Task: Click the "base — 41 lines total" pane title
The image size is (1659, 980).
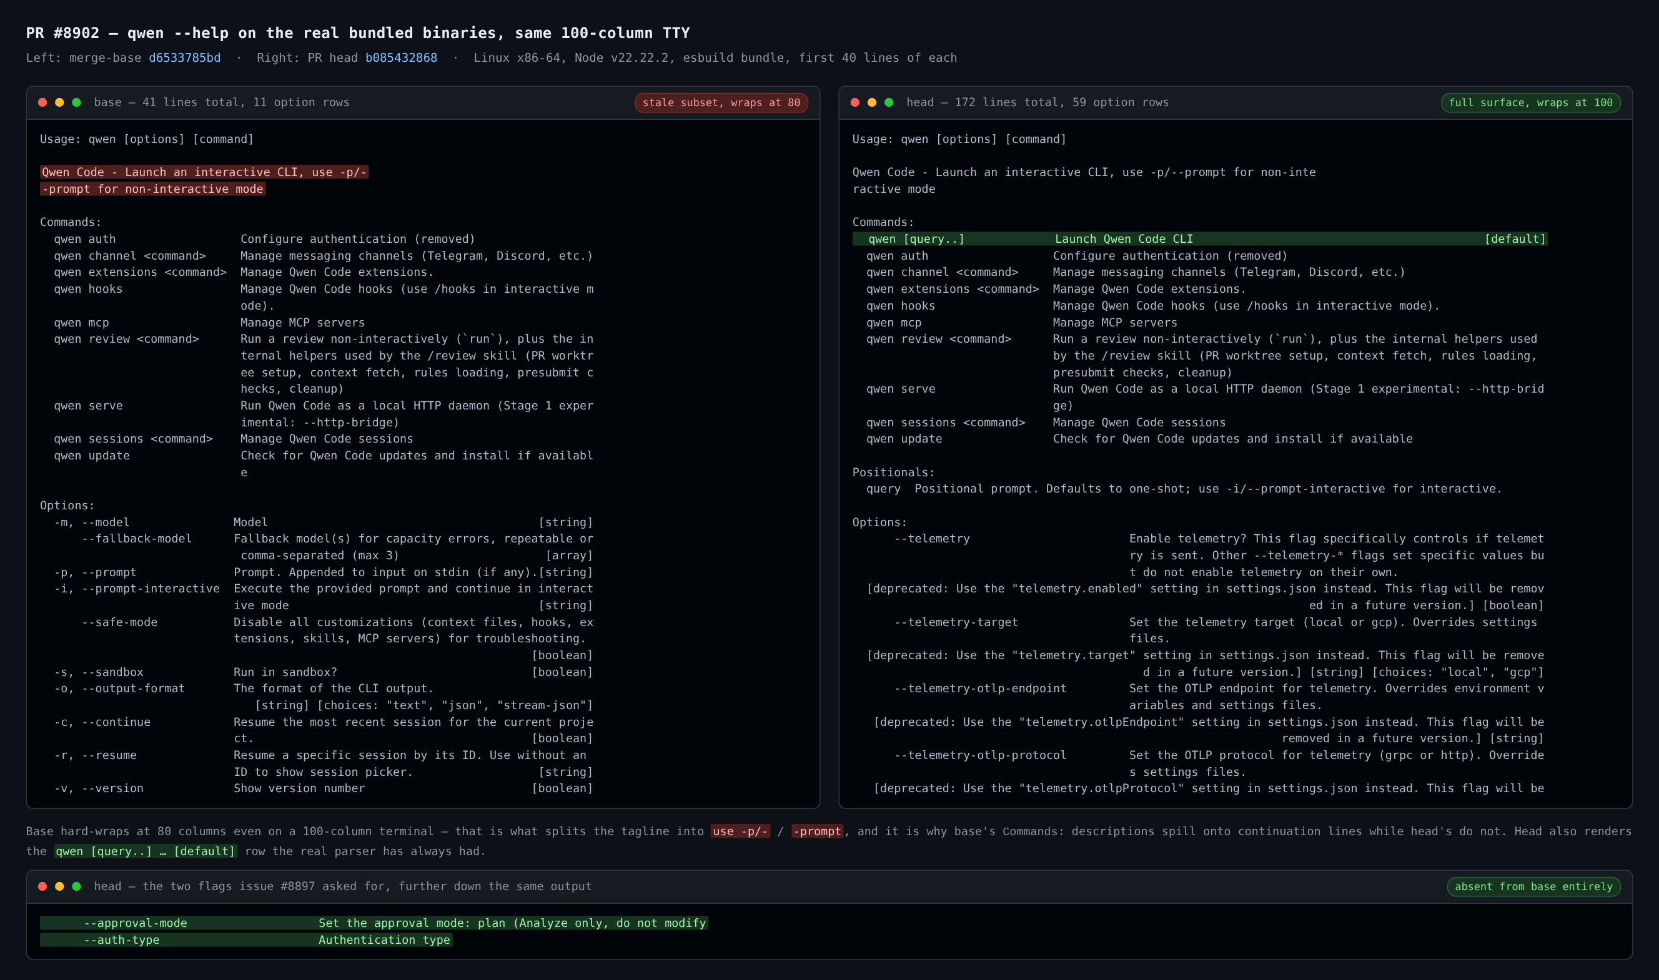Action: pos(221,102)
